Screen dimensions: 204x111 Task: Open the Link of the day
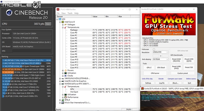click(x=147, y=79)
